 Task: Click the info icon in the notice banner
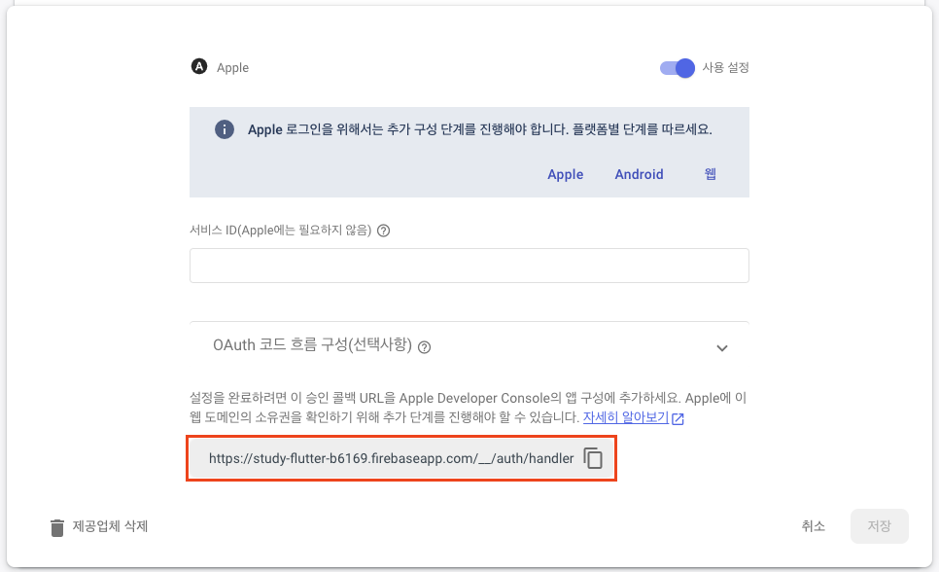click(225, 129)
